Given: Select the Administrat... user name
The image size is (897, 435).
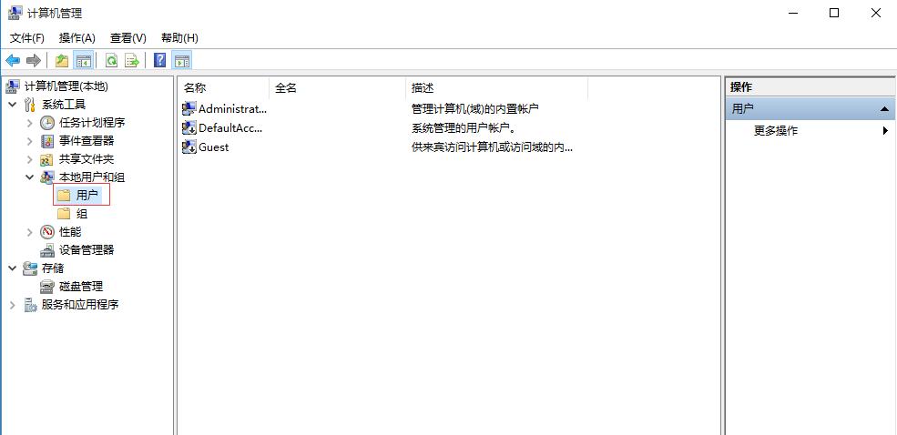Looking at the screenshot, I should tap(232, 108).
